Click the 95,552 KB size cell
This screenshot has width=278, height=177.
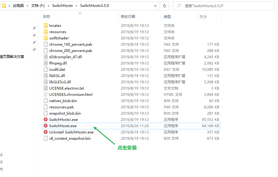pos(211,119)
